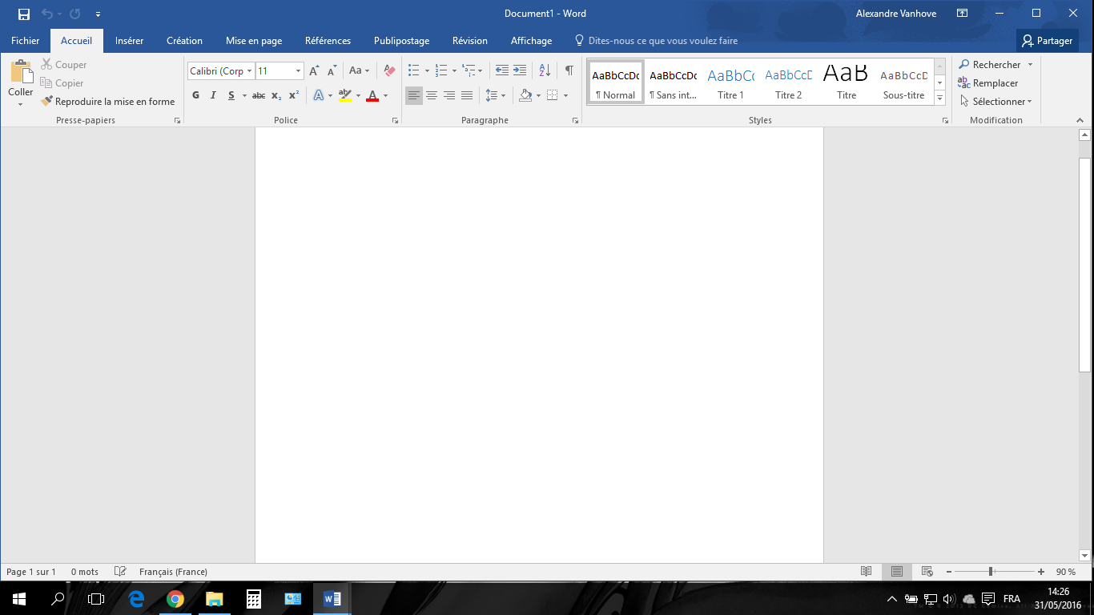Switch to the Références tab
The image size is (1094, 615).
[328, 41]
